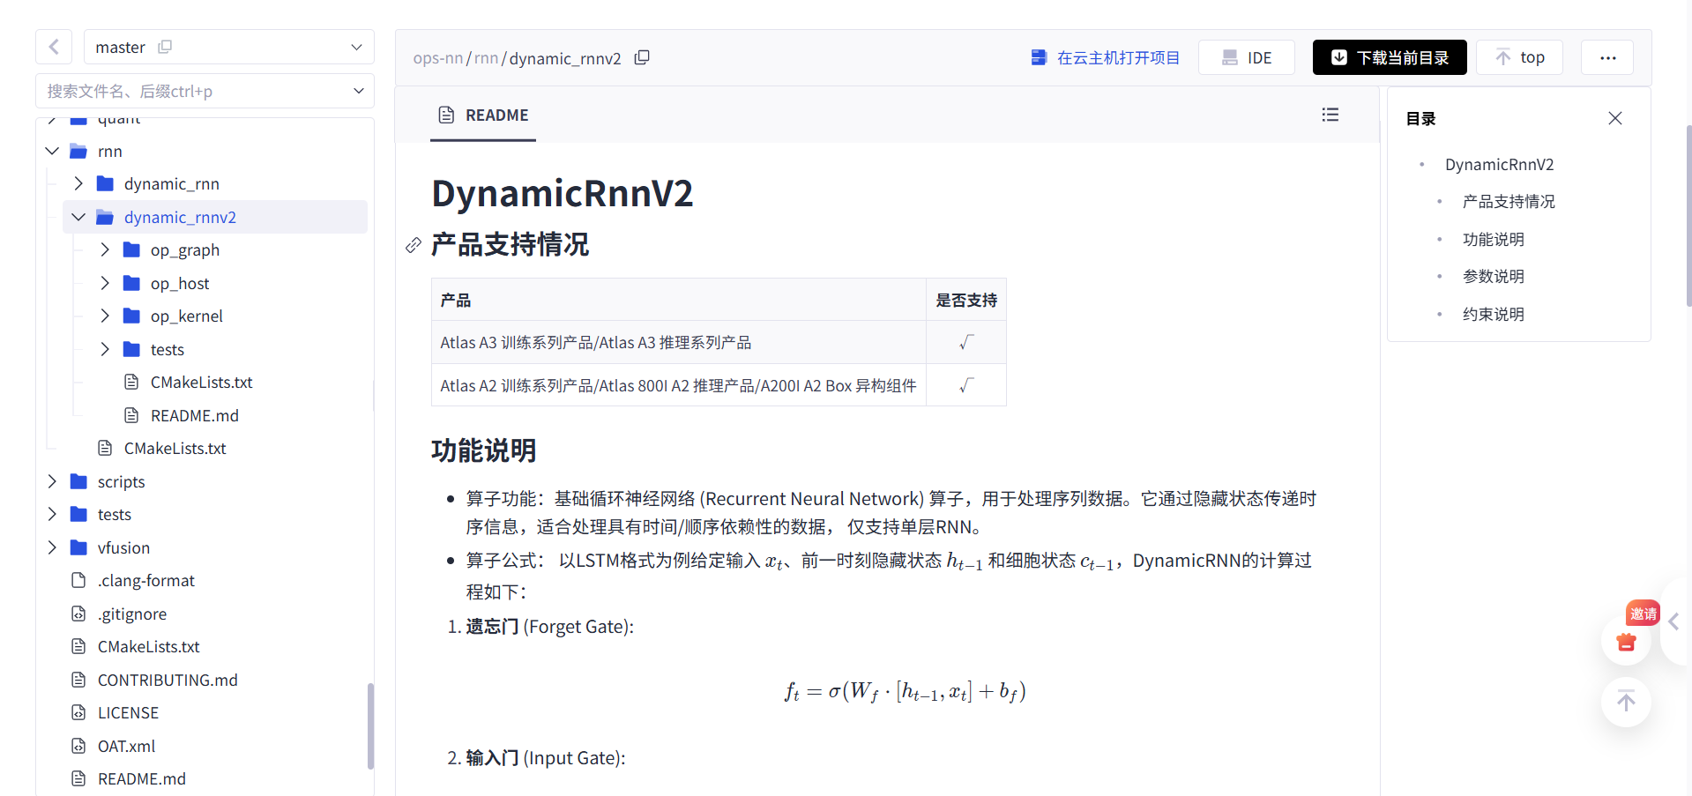Open the IDE from the toolbar
The height and width of the screenshot is (796, 1692).
pos(1246,56)
